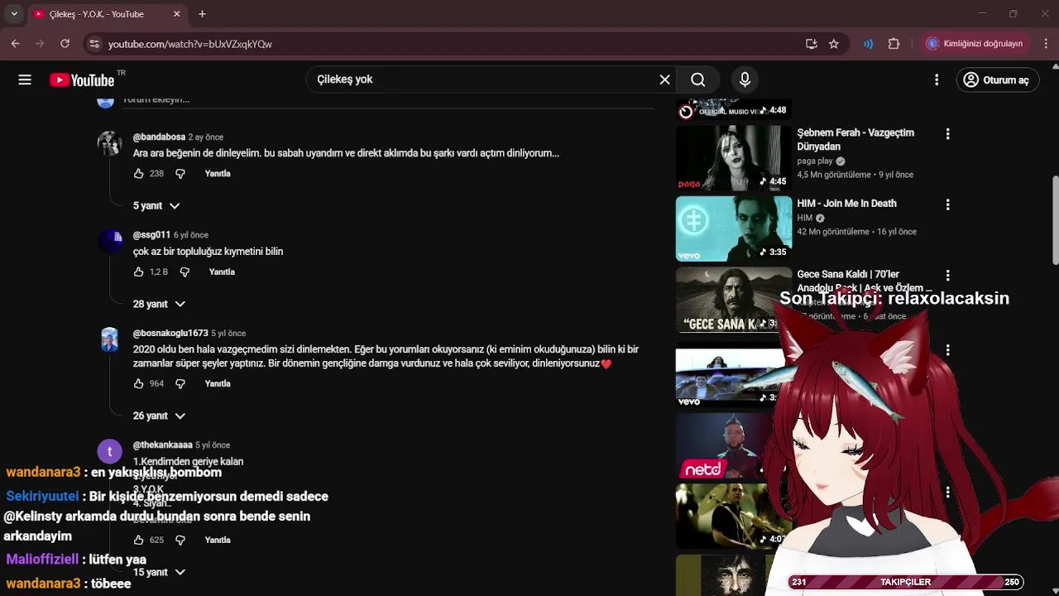The height and width of the screenshot is (596, 1059).
Task: Open the browser extensions puzzle icon
Action: pyautogui.click(x=894, y=44)
